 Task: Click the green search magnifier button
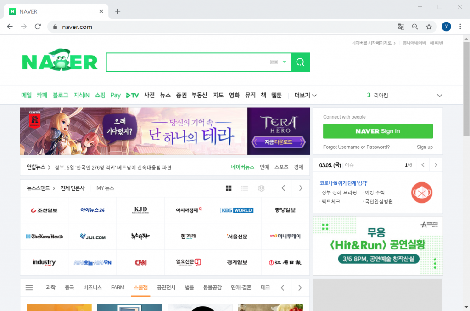[300, 62]
